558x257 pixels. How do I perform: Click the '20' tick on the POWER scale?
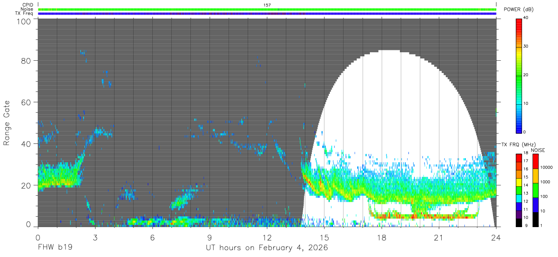point(527,75)
